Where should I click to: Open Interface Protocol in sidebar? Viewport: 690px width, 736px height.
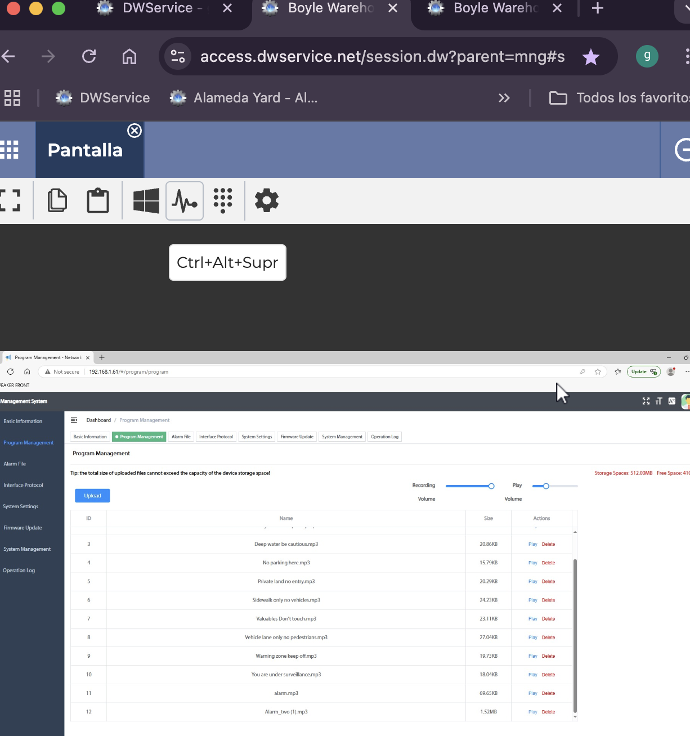tap(23, 485)
